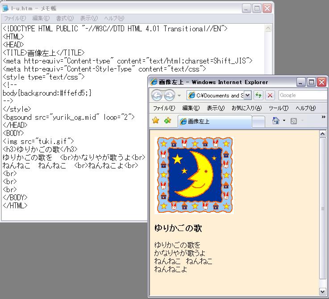Open a new blank tab in IE

click(258, 122)
